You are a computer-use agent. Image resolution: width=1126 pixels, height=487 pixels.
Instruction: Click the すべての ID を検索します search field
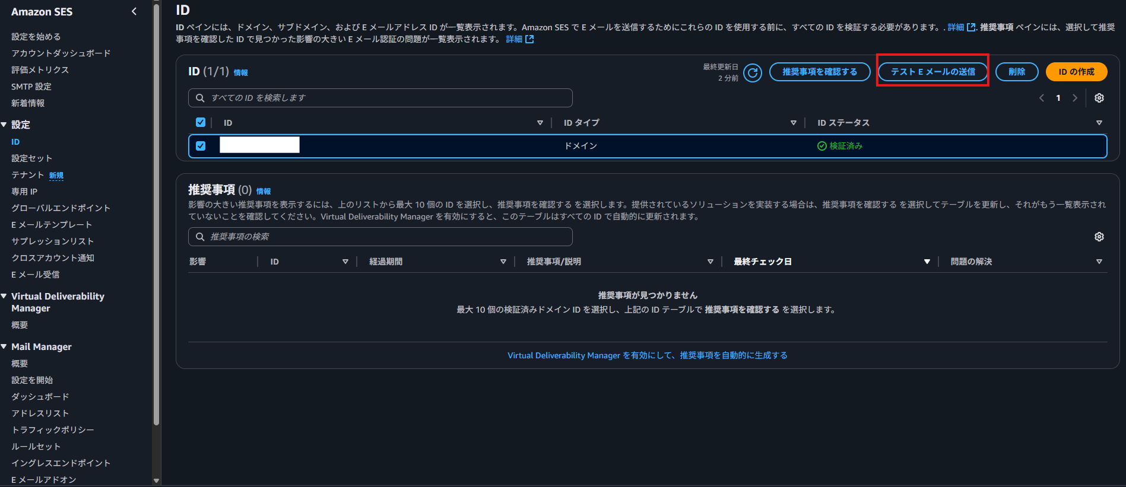click(x=380, y=98)
